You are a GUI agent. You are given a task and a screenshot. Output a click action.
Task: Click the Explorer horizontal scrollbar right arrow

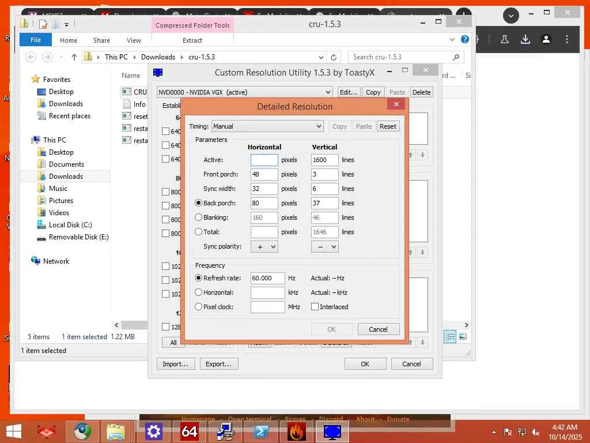click(467, 325)
